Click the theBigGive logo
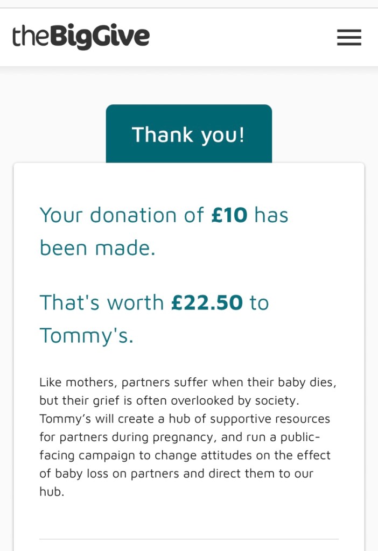378x551 pixels. (x=81, y=37)
